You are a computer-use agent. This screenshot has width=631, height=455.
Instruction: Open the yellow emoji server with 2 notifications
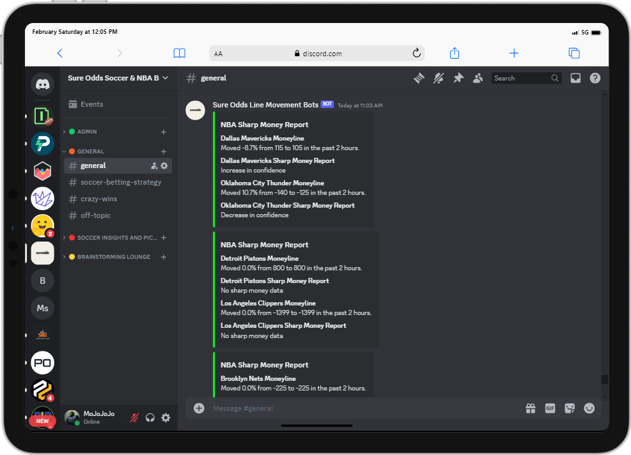coord(42,226)
